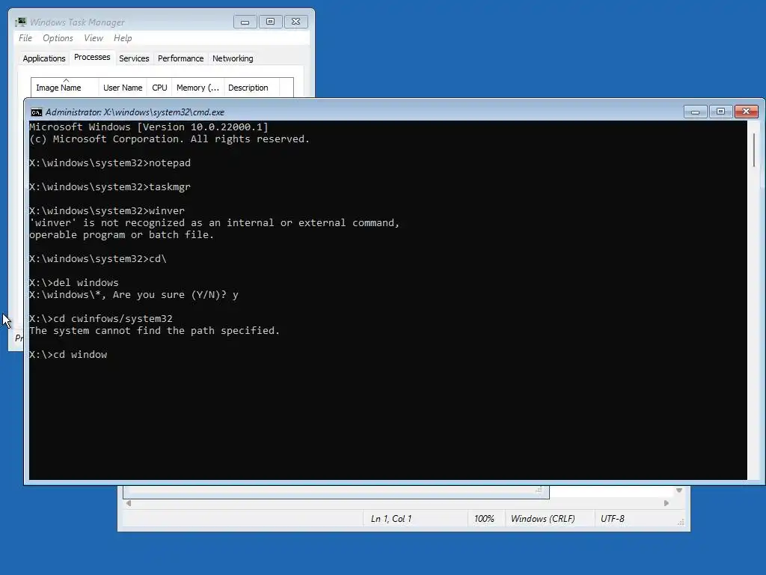Sort processes by CPU column
The image size is (766, 575).
tap(159, 88)
